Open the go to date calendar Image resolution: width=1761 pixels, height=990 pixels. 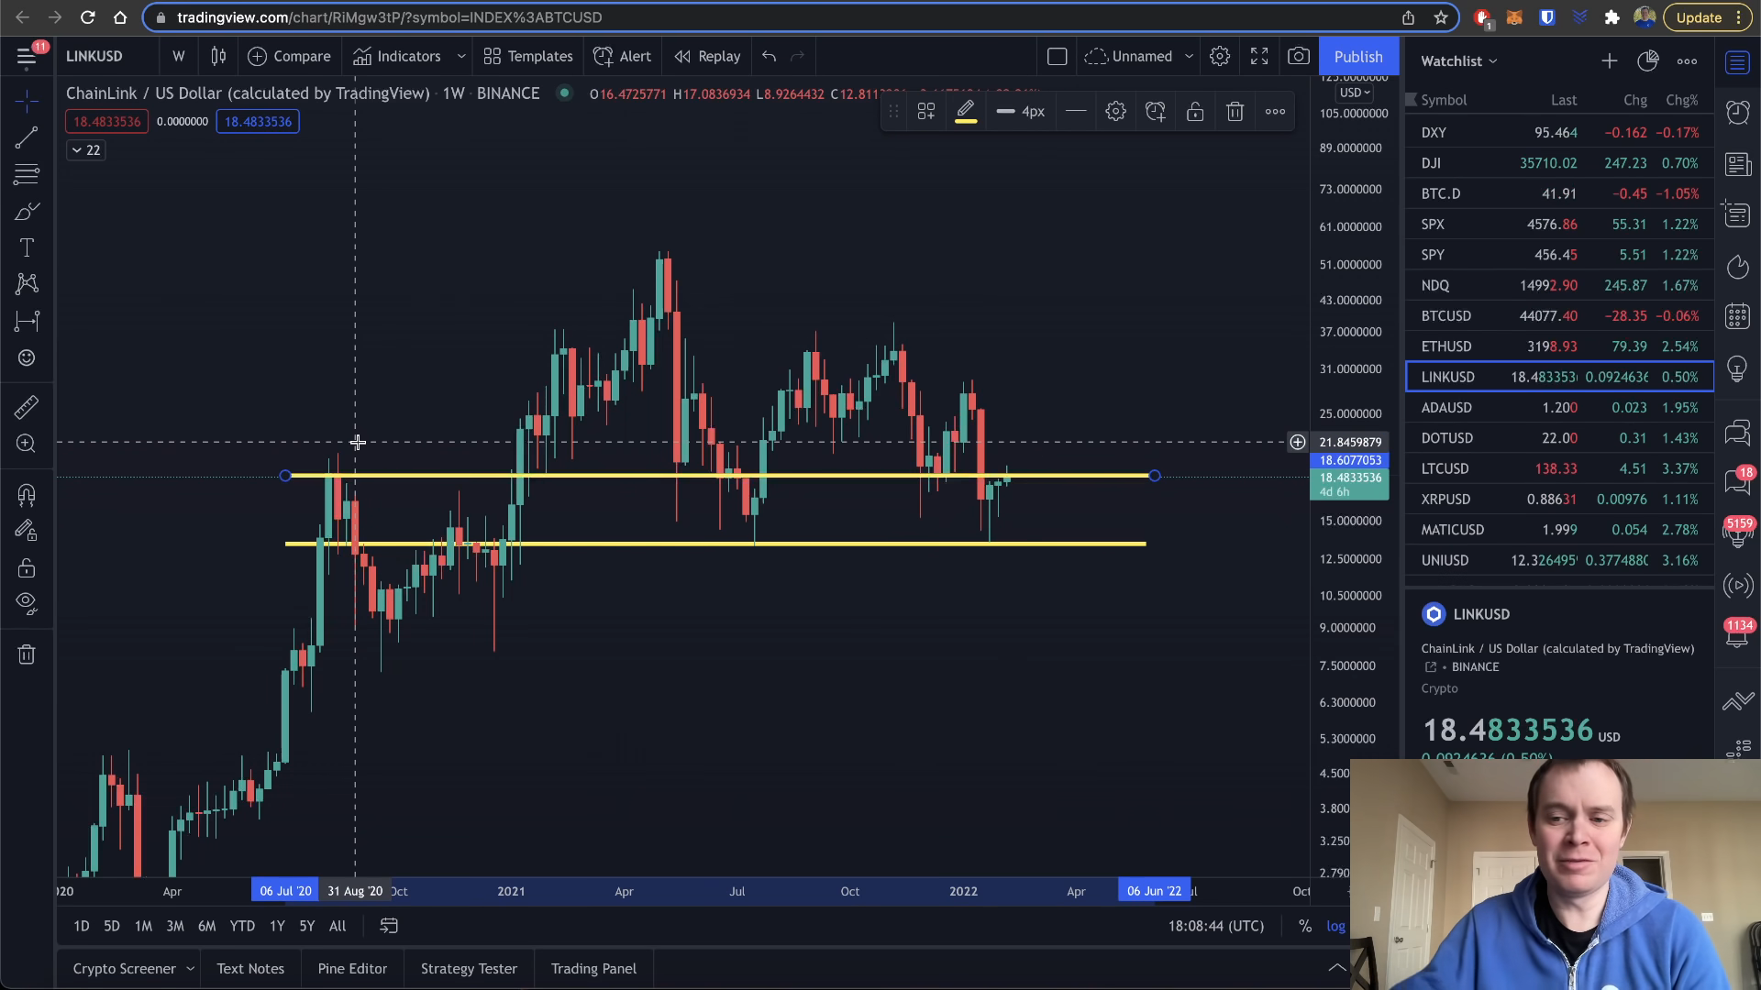[x=389, y=926]
